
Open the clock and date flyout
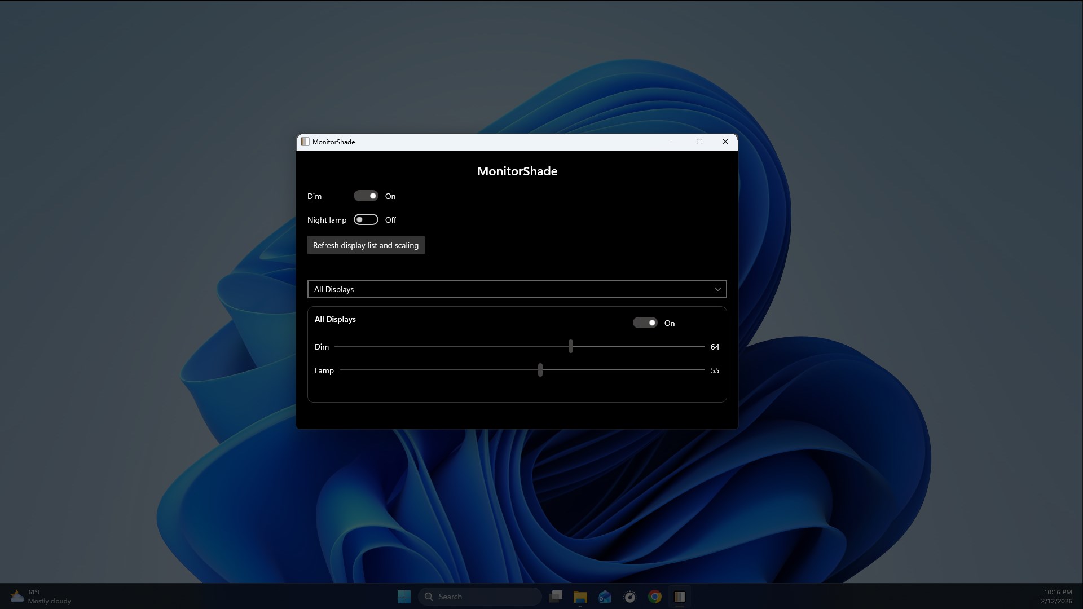tap(1056, 597)
